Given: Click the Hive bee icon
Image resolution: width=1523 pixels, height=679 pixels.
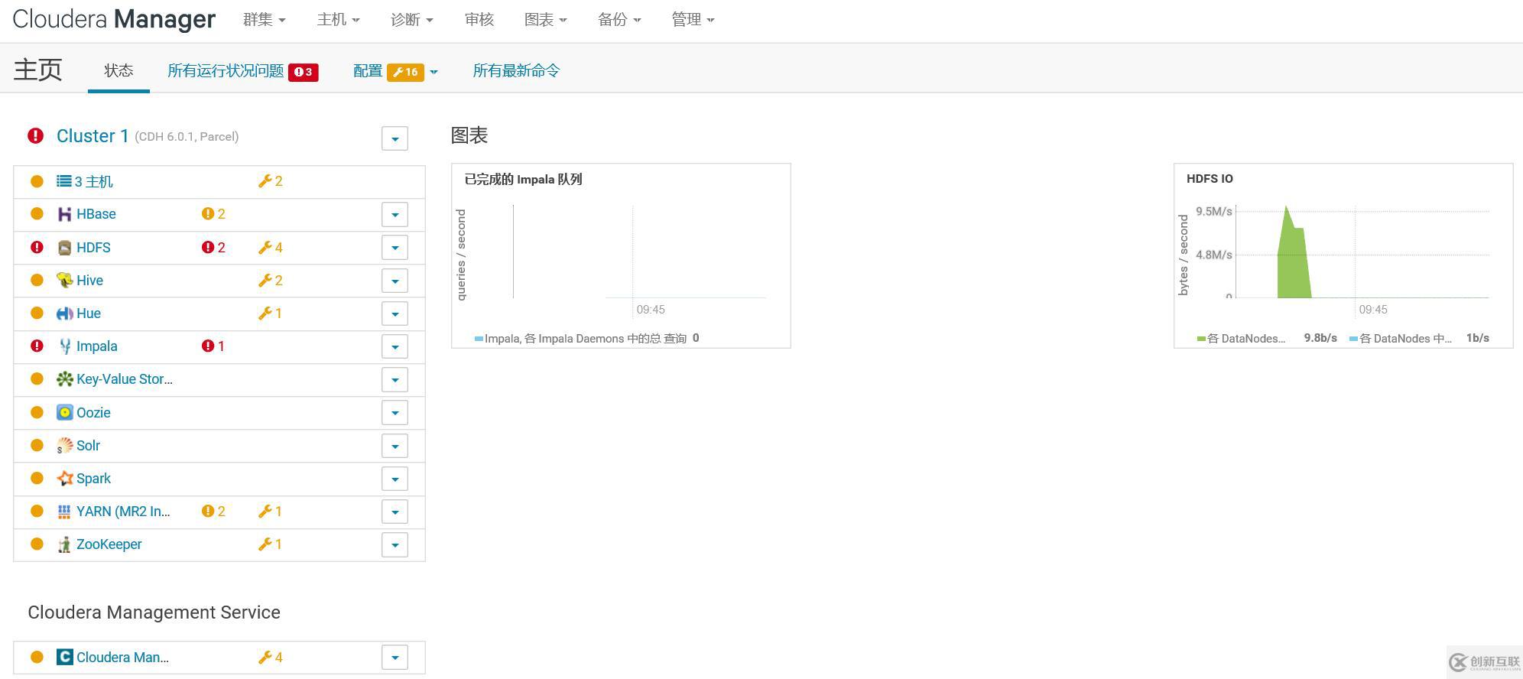Looking at the screenshot, I should pos(65,281).
